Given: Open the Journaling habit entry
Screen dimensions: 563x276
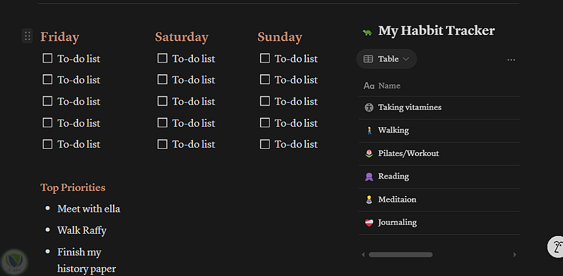Looking at the screenshot, I should pyautogui.click(x=397, y=222).
